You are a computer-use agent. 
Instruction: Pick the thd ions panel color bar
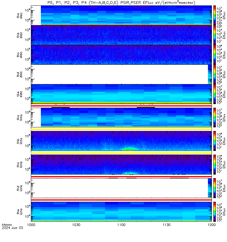coord(215,188)
